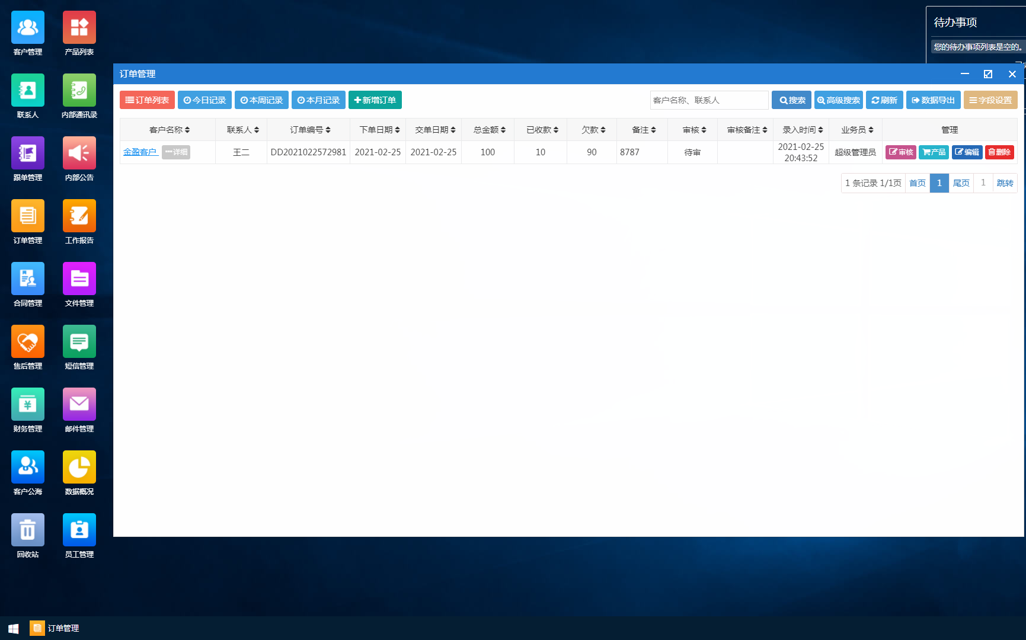Click the 产品 button in order row

pyautogui.click(x=934, y=152)
